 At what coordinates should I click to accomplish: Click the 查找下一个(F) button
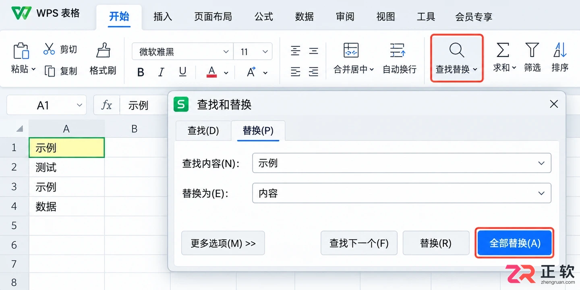pos(359,243)
